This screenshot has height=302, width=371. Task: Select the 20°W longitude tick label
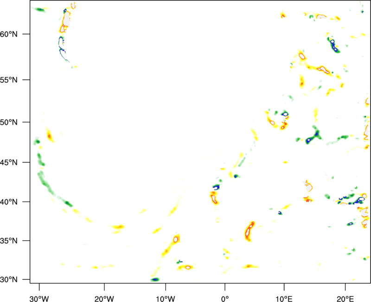[x=105, y=298]
